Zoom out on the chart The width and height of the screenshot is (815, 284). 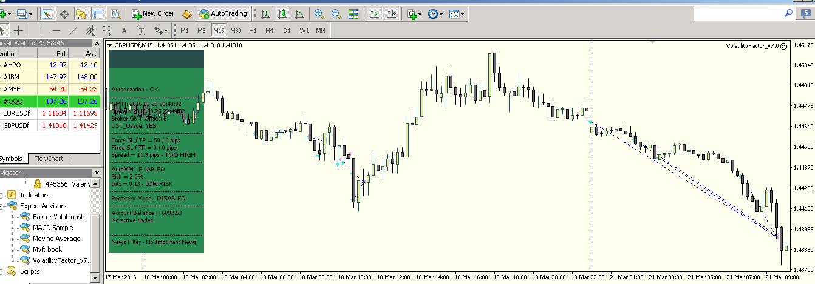[x=336, y=13]
